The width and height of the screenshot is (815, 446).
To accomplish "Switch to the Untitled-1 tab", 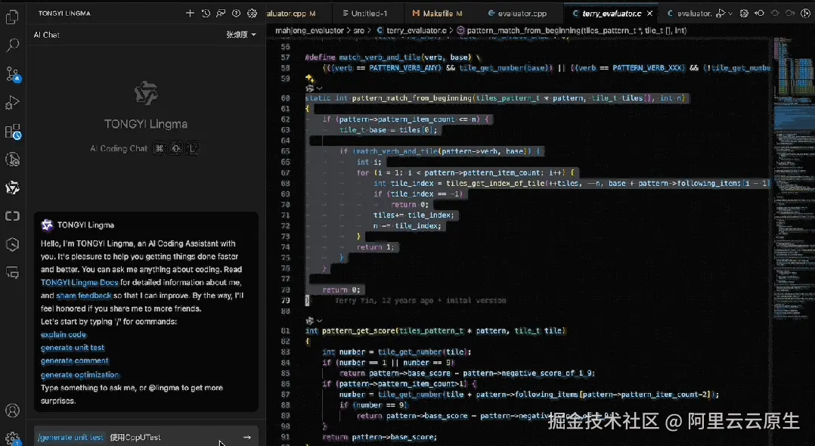I will tap(365, 14).
